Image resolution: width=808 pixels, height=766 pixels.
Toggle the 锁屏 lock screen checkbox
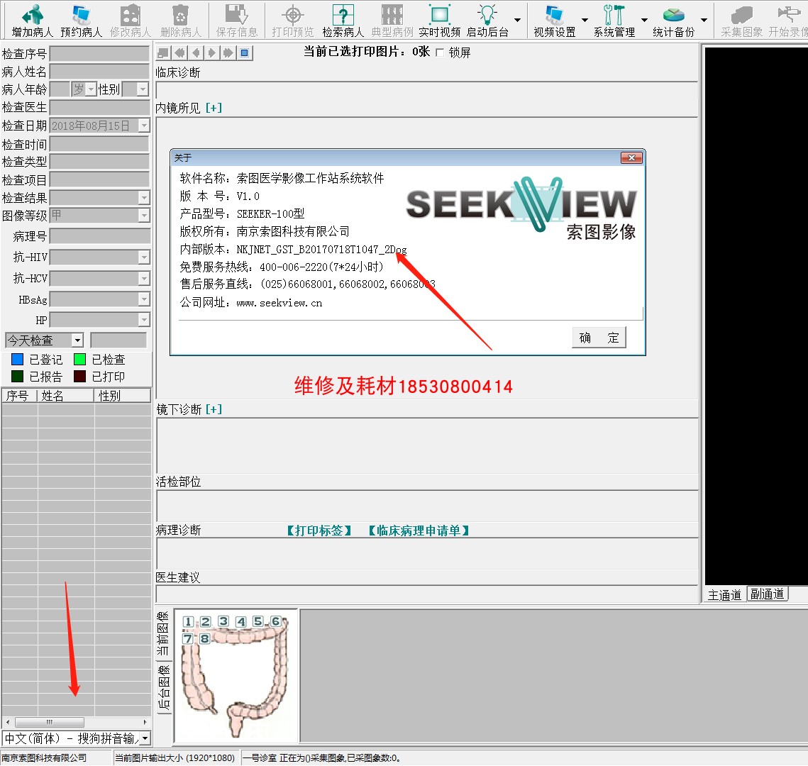(440, 52)
